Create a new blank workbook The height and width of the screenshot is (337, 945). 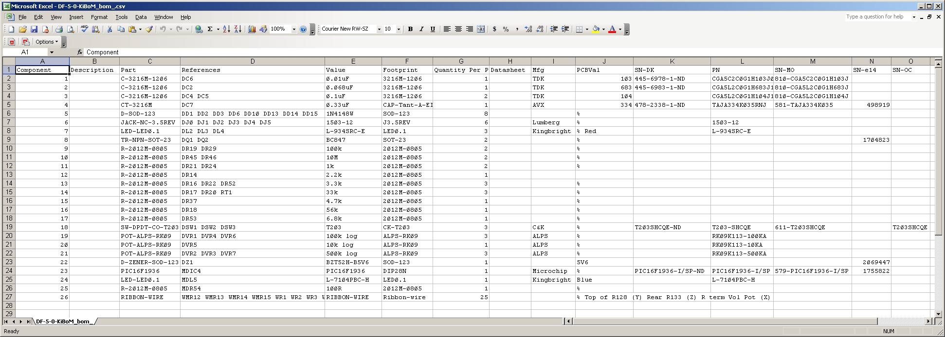tap(11, 29)
